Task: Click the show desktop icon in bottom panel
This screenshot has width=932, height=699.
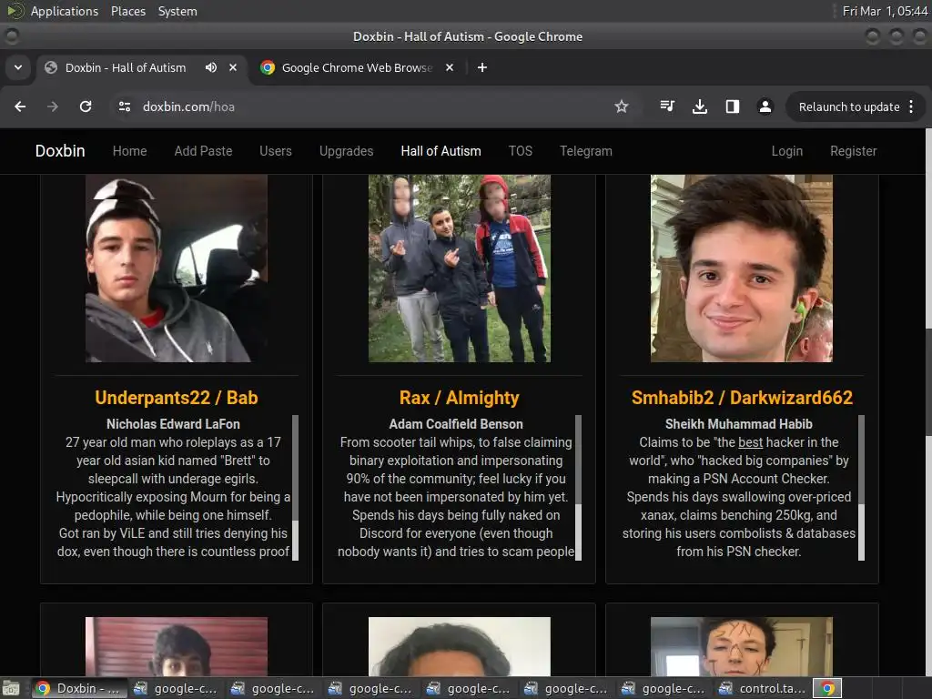Action: 11,688
